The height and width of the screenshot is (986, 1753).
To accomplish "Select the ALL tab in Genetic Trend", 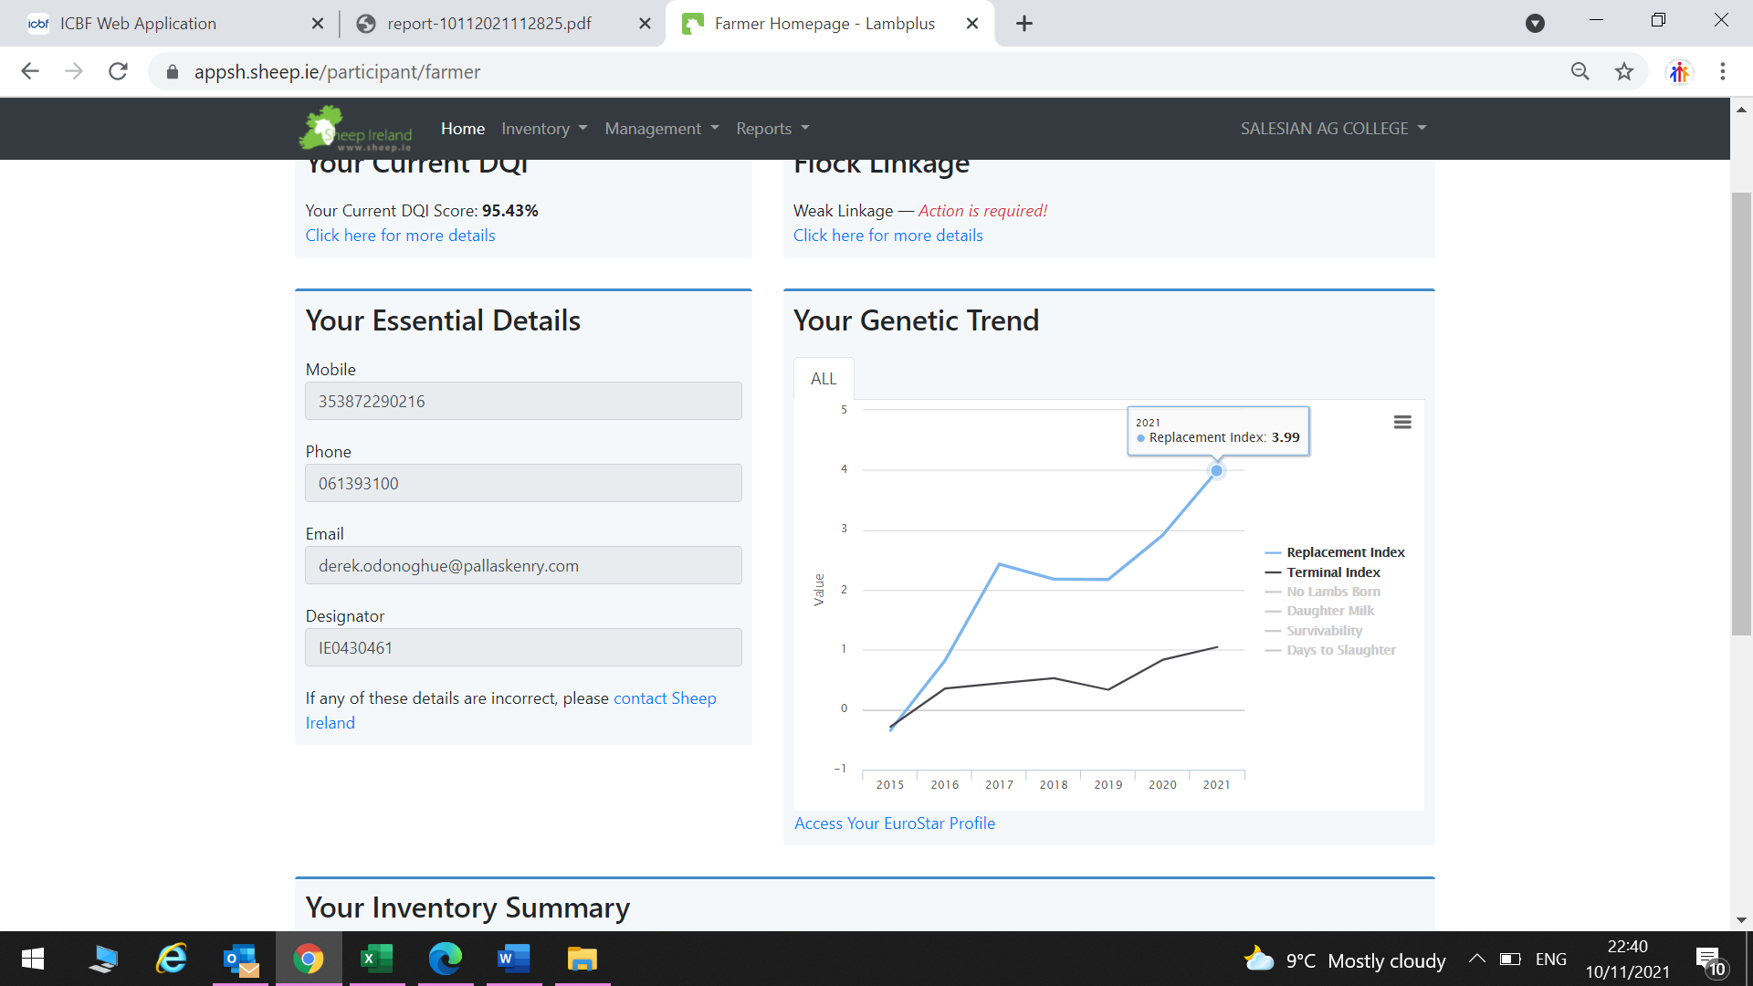I will [824, 379].
